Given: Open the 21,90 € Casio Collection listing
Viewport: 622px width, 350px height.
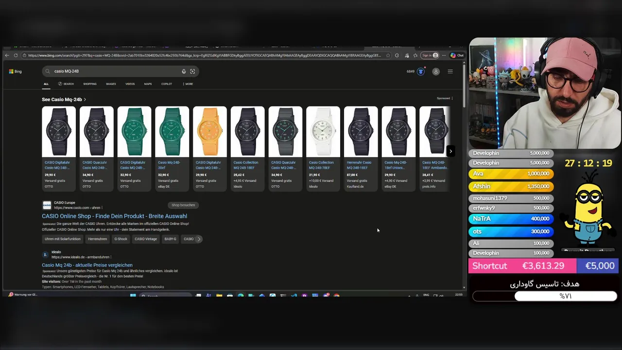Looking at the screenshot, I should click(323, 149).
